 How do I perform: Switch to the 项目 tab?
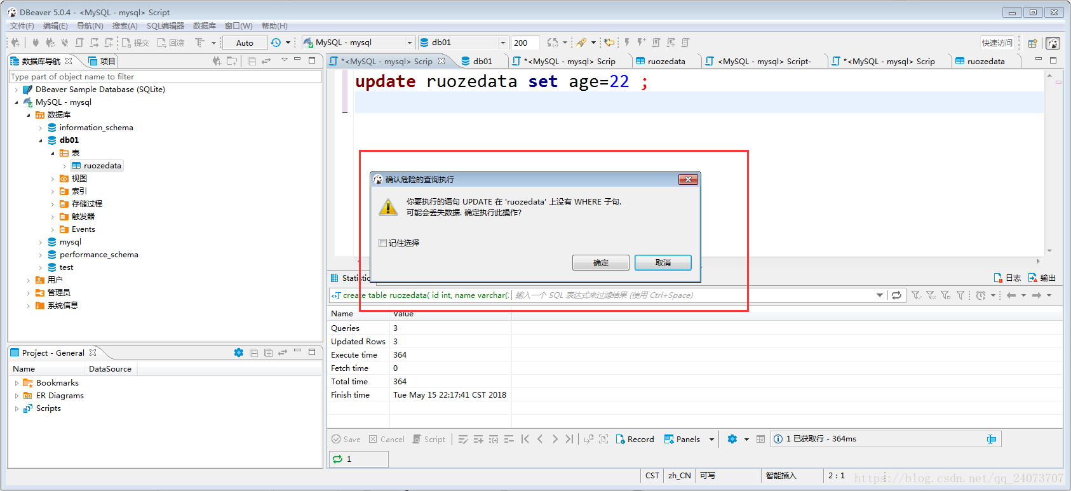(102, 61)
